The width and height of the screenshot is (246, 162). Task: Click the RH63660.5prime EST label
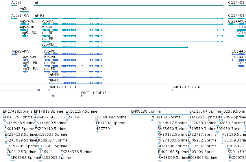click(172, 129)
